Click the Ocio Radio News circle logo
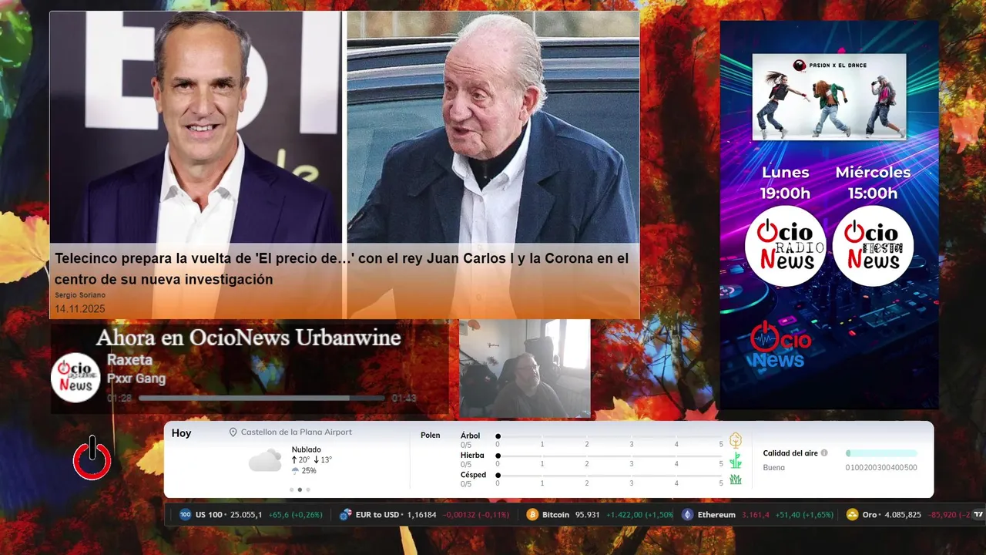The height and width of the screenshot is (555, 986). (x=785, y=246)
